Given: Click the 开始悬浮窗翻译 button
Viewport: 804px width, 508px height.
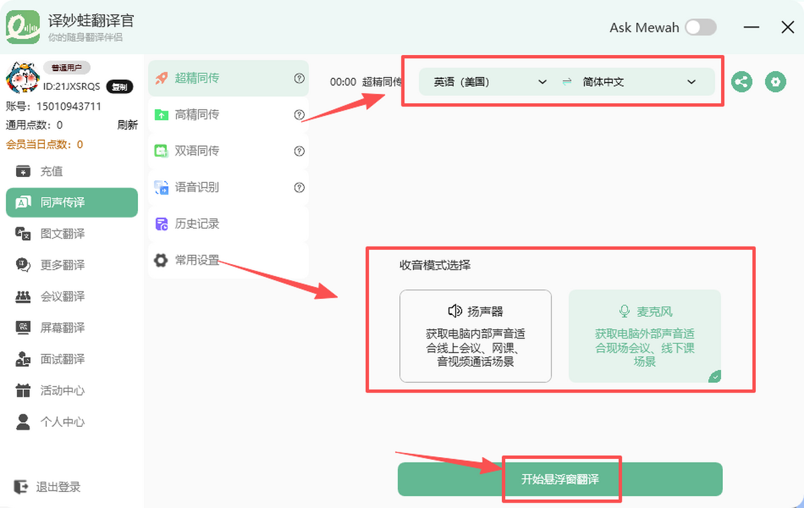Looking at the screenshot, I should pyautogui.click(x=560, y=479).
